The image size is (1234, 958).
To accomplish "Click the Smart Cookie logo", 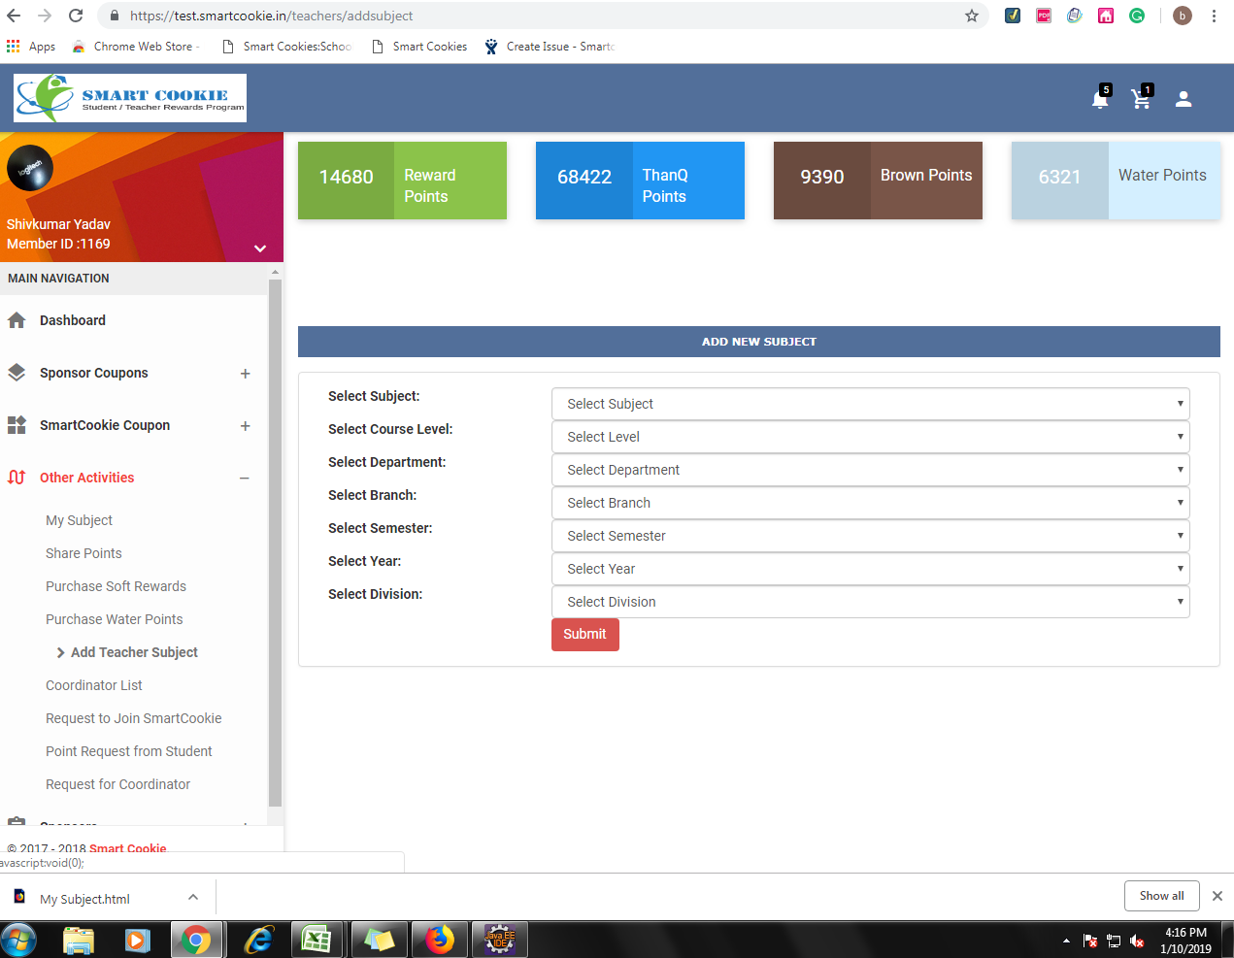I will 130,98.
